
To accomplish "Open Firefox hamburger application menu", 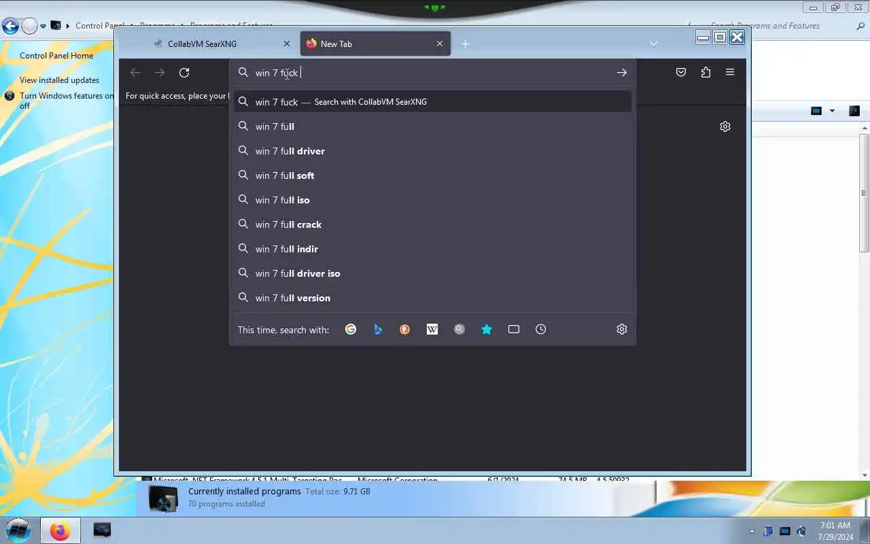I will [730, 72].
